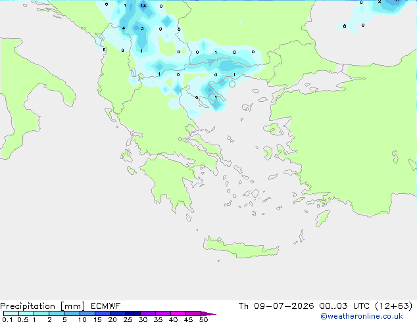Click the "00..03 UTC" time text
The height and width of the screenshot is (322, 417).
[x=345, y=306]
